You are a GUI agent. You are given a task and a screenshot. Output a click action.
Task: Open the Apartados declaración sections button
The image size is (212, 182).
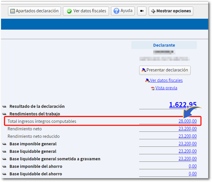(x=34, y=11)
